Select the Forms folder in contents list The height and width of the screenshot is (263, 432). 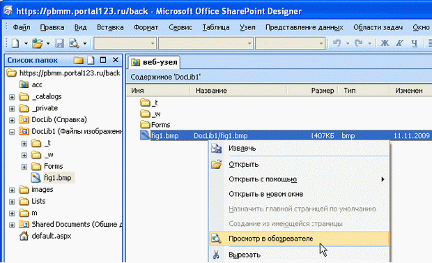tap(155, 125)
